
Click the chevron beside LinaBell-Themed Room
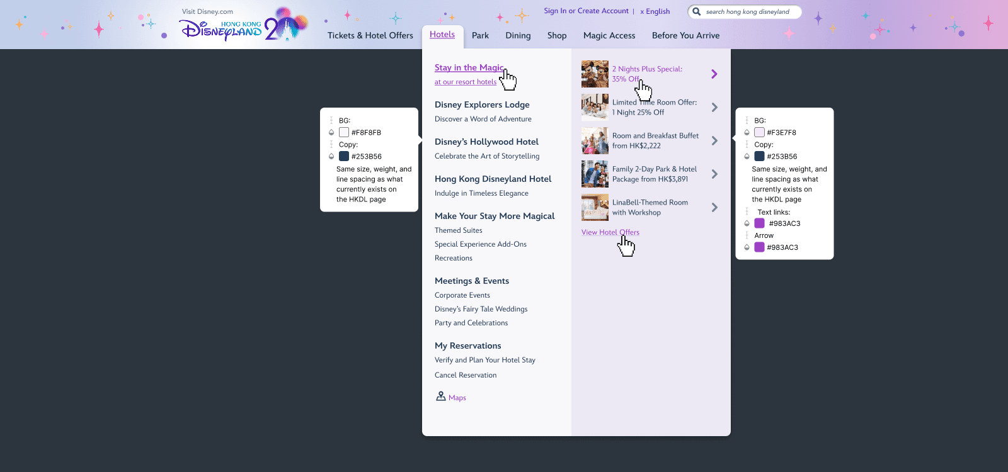point(714,208)
